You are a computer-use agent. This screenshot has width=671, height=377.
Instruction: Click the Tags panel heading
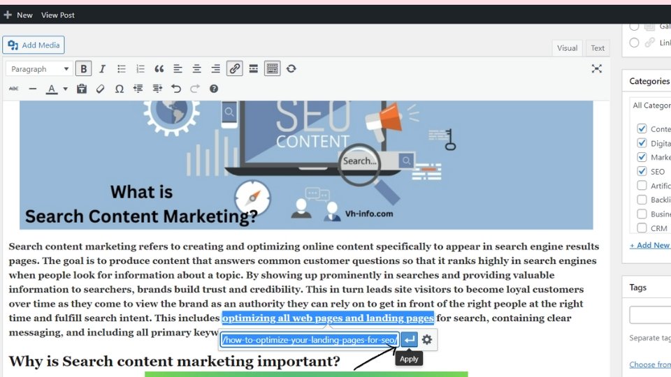pyautogui.click(x=637, y=288)
